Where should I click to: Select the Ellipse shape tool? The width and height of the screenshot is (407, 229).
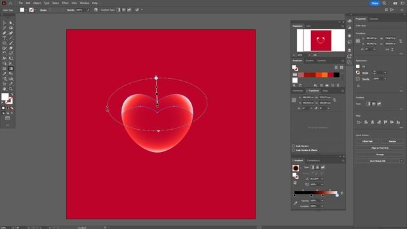pos(4,43)
